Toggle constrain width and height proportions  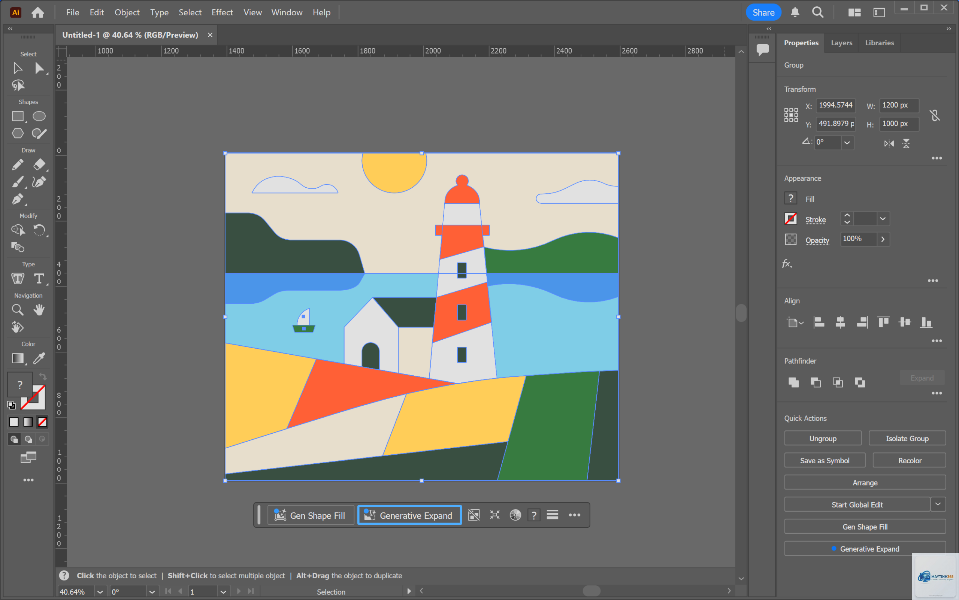point(935,115)
